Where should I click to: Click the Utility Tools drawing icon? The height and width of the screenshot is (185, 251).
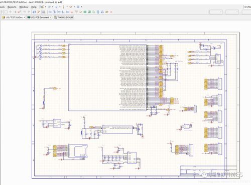(x=42, y=7)
